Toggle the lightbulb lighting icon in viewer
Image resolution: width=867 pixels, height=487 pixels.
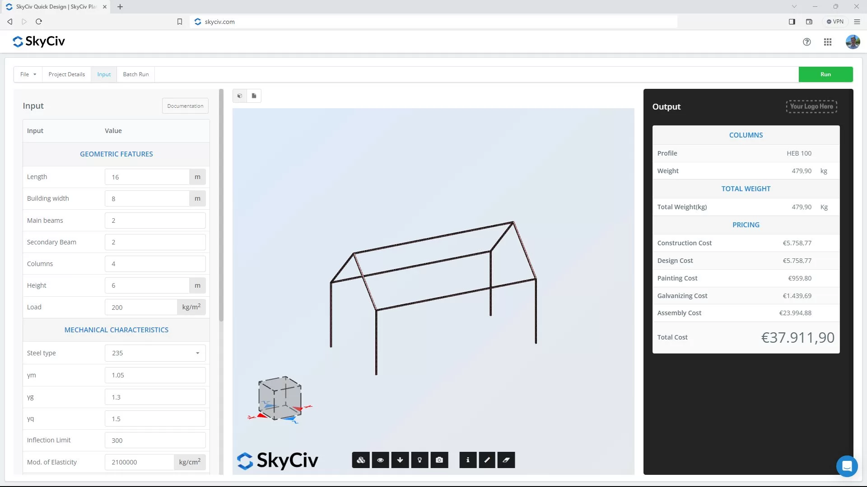coord(420,460)
